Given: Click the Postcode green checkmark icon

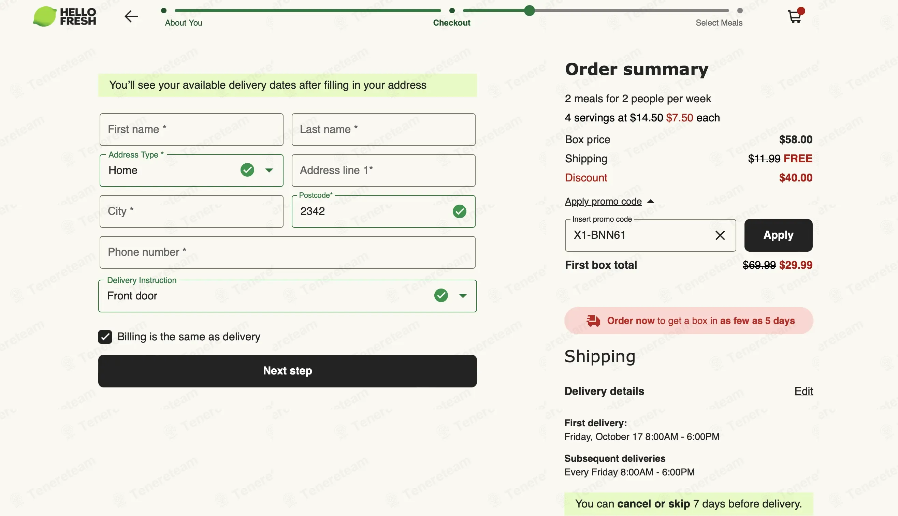Looking at the screenshot, I should click(x=460, y=211).
